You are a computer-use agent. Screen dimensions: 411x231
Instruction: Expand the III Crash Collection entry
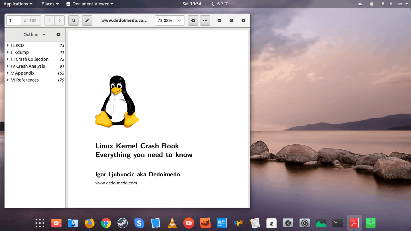click(x=8, y=59)
